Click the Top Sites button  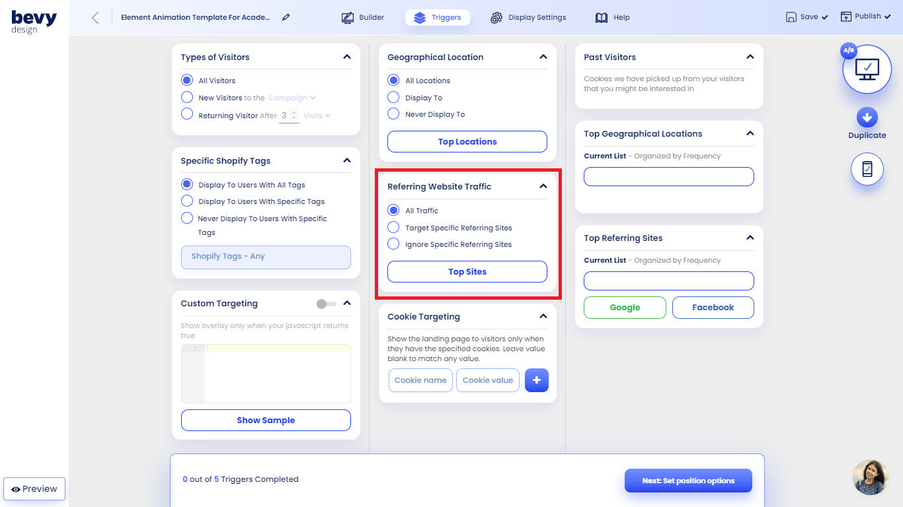point(467,271)
